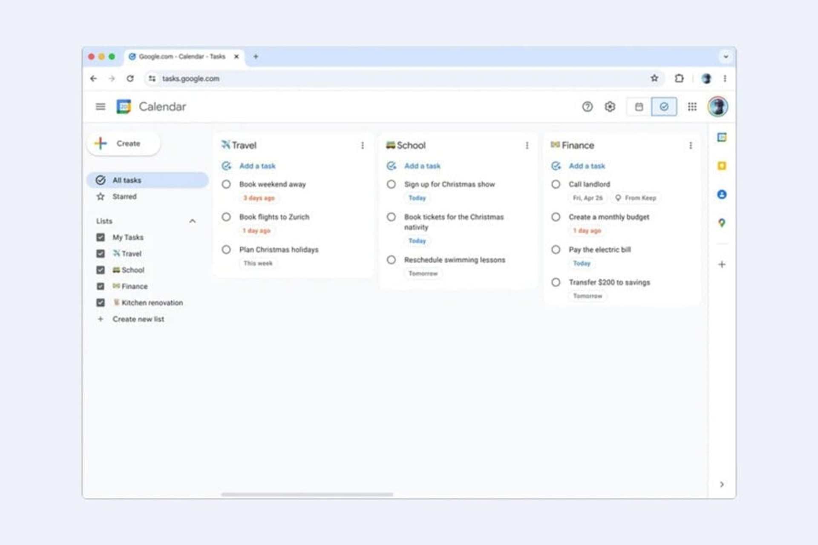
Task: Open Google Maps side panel icon
Action: pyautogui.click(x=722, y=223)
